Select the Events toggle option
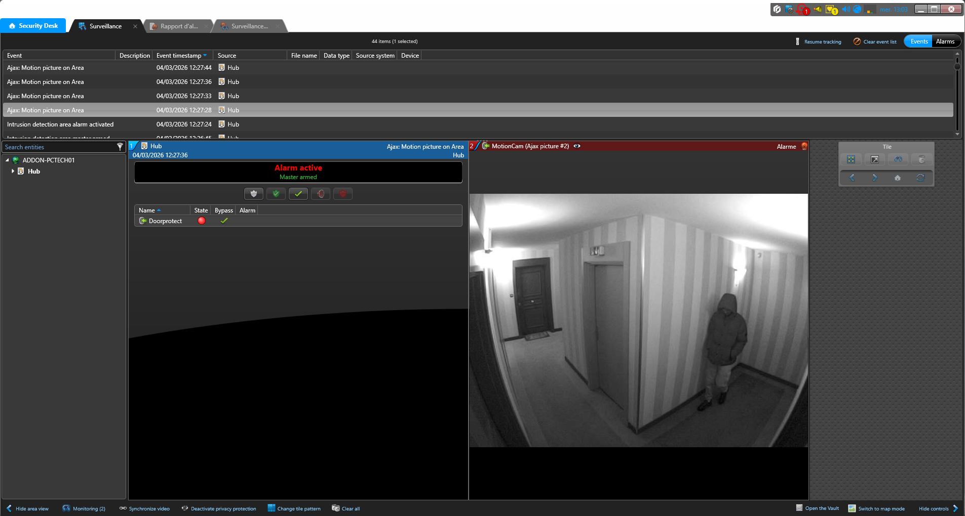 (919, 41)
